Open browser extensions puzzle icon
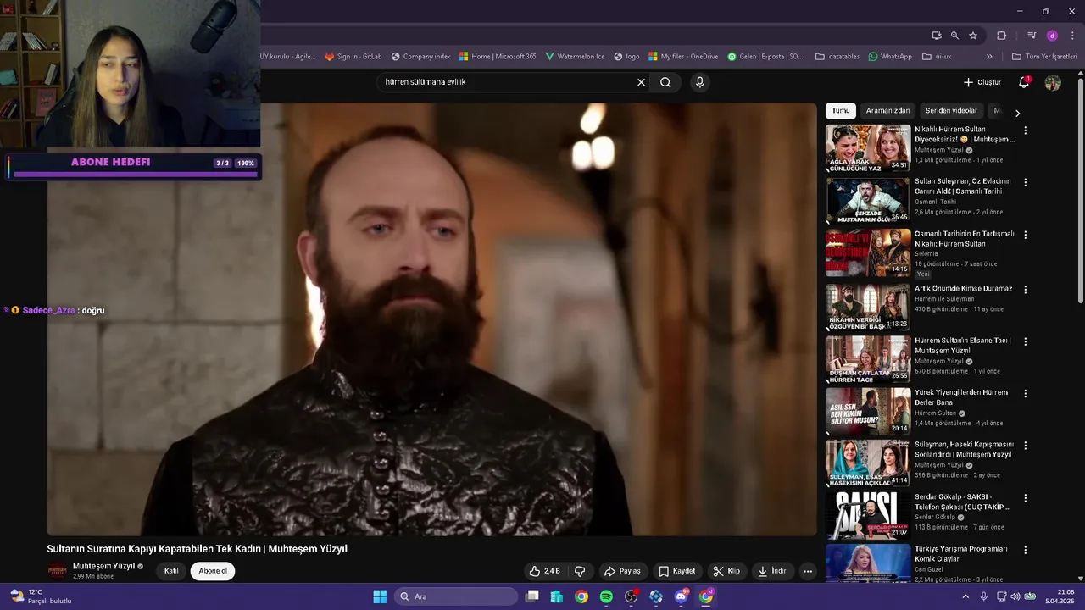 point(1002,36)
